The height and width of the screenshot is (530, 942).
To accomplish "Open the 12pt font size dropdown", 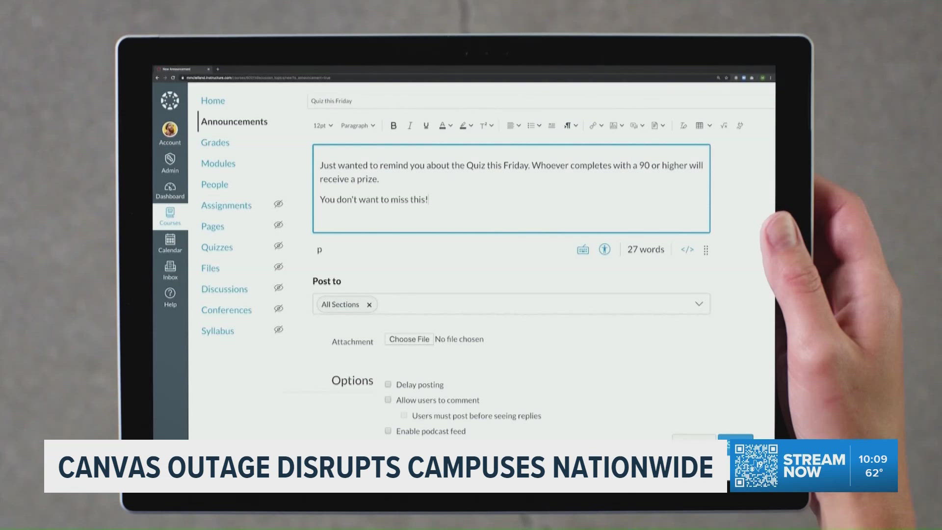I will point(323,126).
